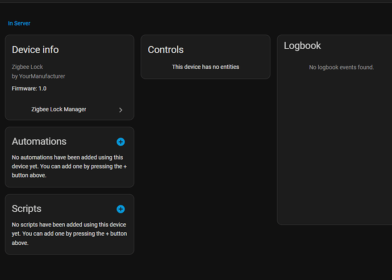Click the This device has no entities message
Screen dimensions: 392x280
pyautogui.click(x=206, y=67)
